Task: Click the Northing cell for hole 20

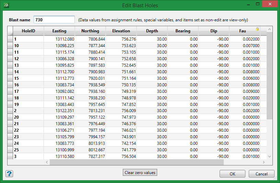Action: [x=90, y=117]
